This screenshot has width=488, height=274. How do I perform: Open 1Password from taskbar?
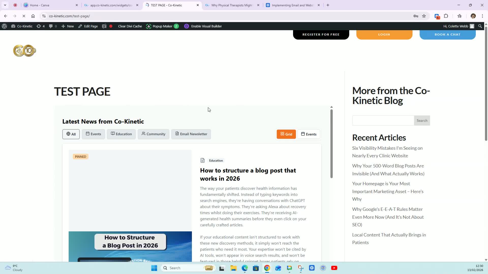point(323,268)
